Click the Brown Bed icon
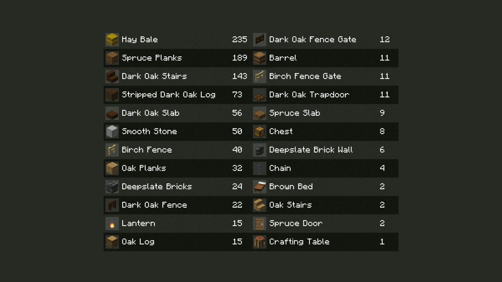The height and width of the screenshot is (282, 502). (x=260, y=187)
